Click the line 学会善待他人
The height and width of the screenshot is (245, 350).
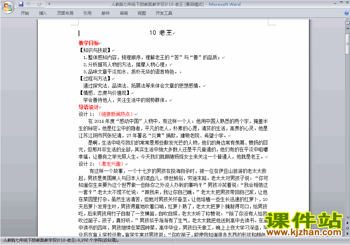pos(125,100)
